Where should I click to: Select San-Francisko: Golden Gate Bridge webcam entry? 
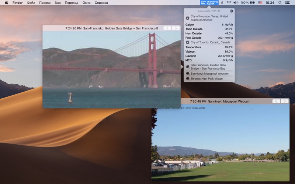209,67
